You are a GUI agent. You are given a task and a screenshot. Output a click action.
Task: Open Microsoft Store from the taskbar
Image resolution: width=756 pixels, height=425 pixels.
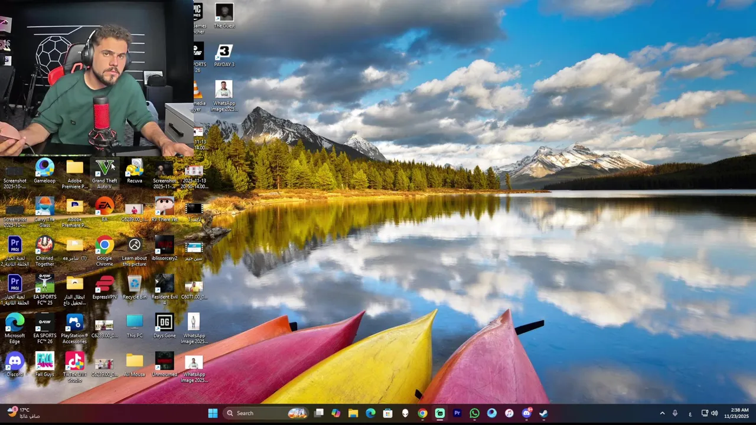[387, 413]
